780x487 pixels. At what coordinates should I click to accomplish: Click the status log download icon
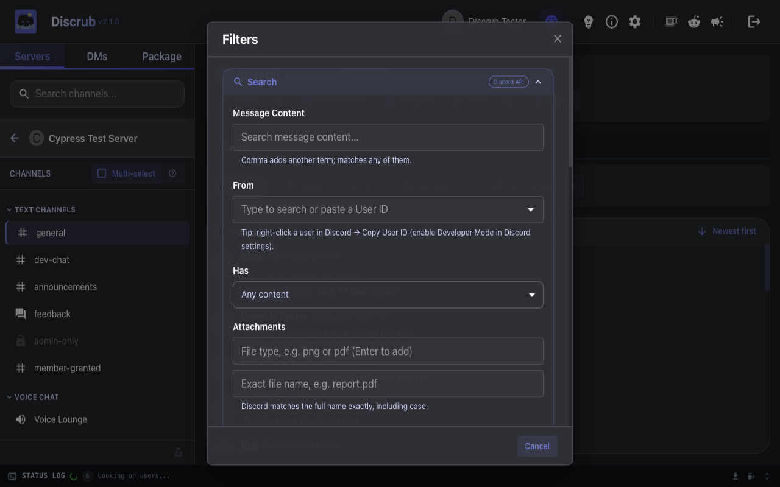[736, 476]
